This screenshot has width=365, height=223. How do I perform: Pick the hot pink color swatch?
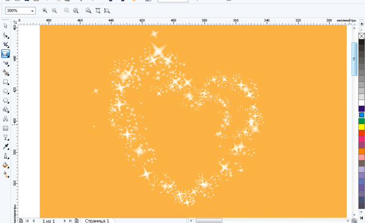tap(361, 139)
